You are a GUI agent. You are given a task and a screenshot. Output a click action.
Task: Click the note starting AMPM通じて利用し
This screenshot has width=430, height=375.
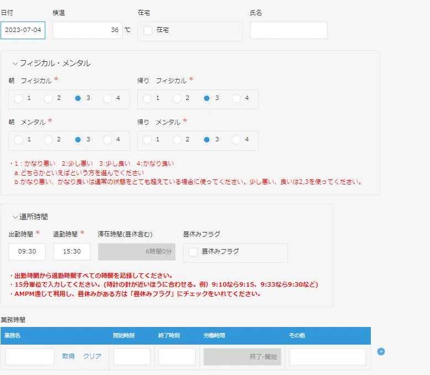tap(135, 294)
